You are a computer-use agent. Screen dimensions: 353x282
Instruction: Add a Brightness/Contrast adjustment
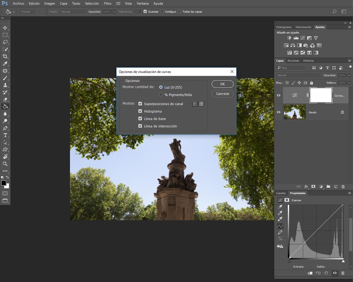point(289,38)
